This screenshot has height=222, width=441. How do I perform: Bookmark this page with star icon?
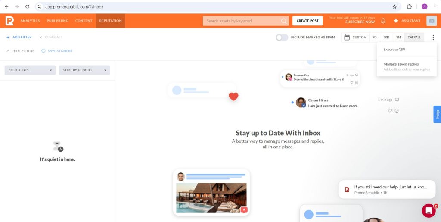[394, 7]
